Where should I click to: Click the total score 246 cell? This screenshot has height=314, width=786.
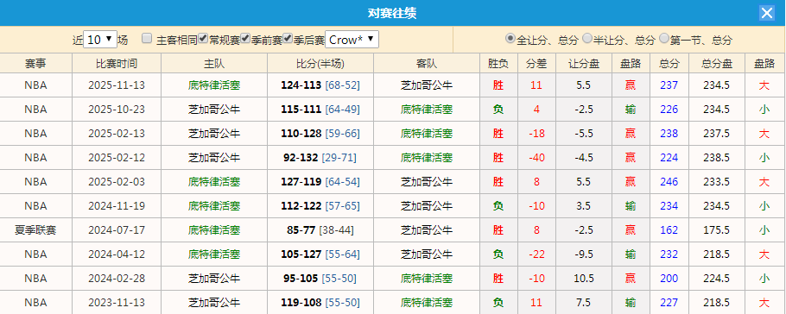click(x=669, y=182)
